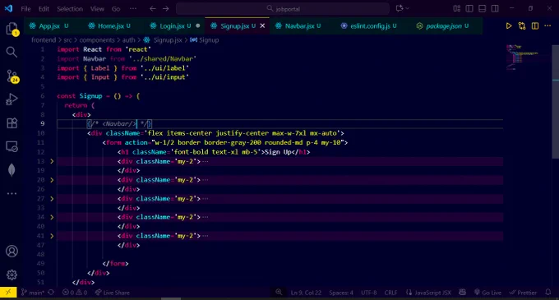Open the Customize Layout icon
The height and width of the screenshot is (300, 559).
(x=457, y=8)
